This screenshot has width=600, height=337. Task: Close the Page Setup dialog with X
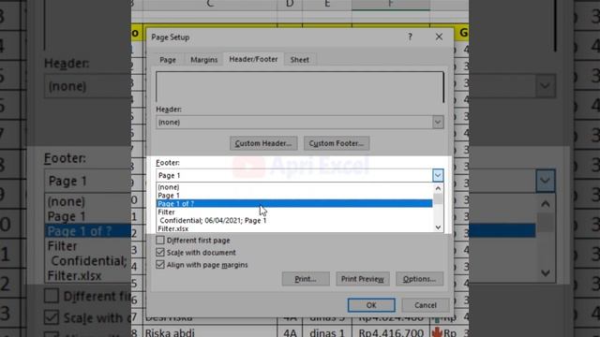[439, 37]
